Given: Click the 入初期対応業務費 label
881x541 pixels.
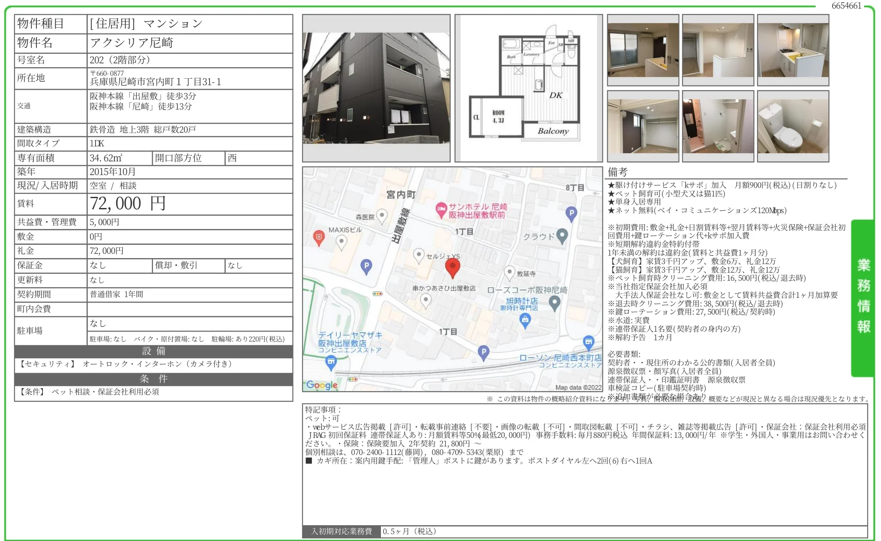Looking at the screenshot, I should click(x=342, y=532).
